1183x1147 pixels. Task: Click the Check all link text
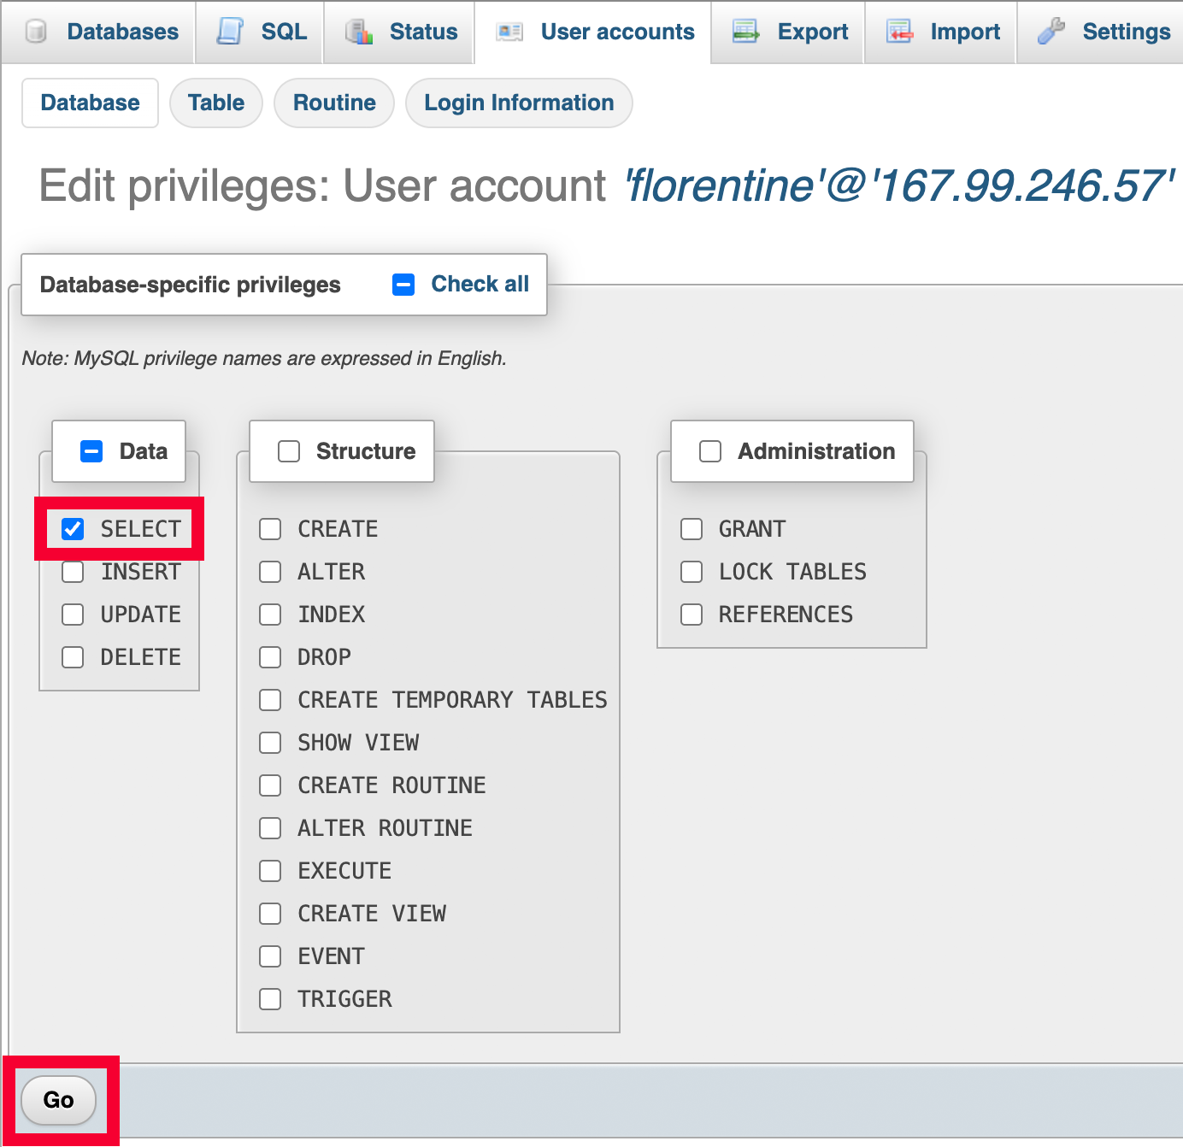click(480, 284)
